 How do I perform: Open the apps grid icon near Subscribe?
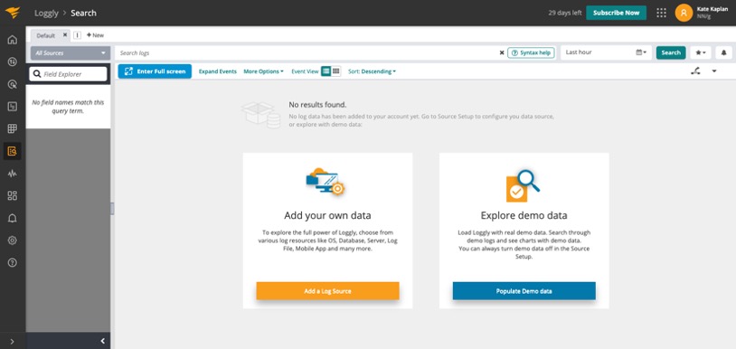(661, 14)
